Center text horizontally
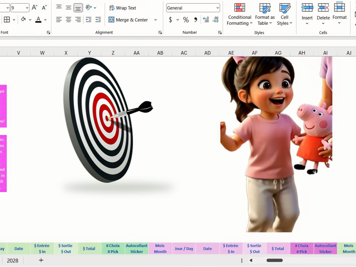The height and width of the screenshot is (267, 356). coord(68,20)
